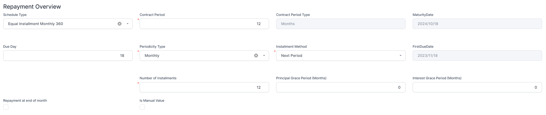Open the Schedule Type dropdown arrow
The height and width of the screenshot is (115, 546).
click(128, 24)
